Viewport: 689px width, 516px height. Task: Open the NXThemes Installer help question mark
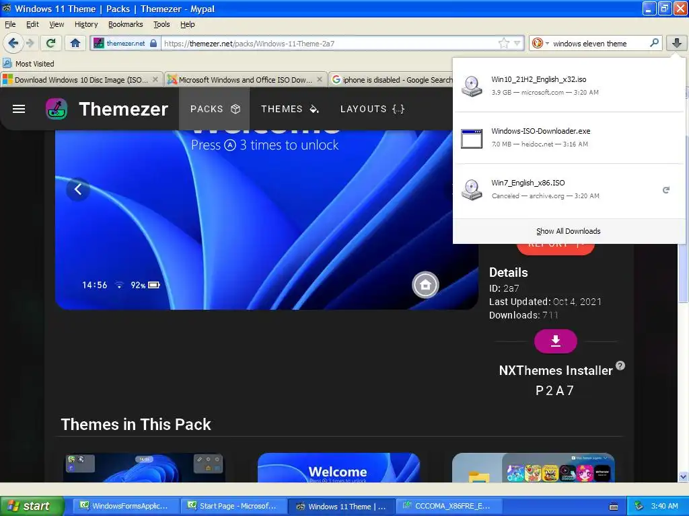620,365
